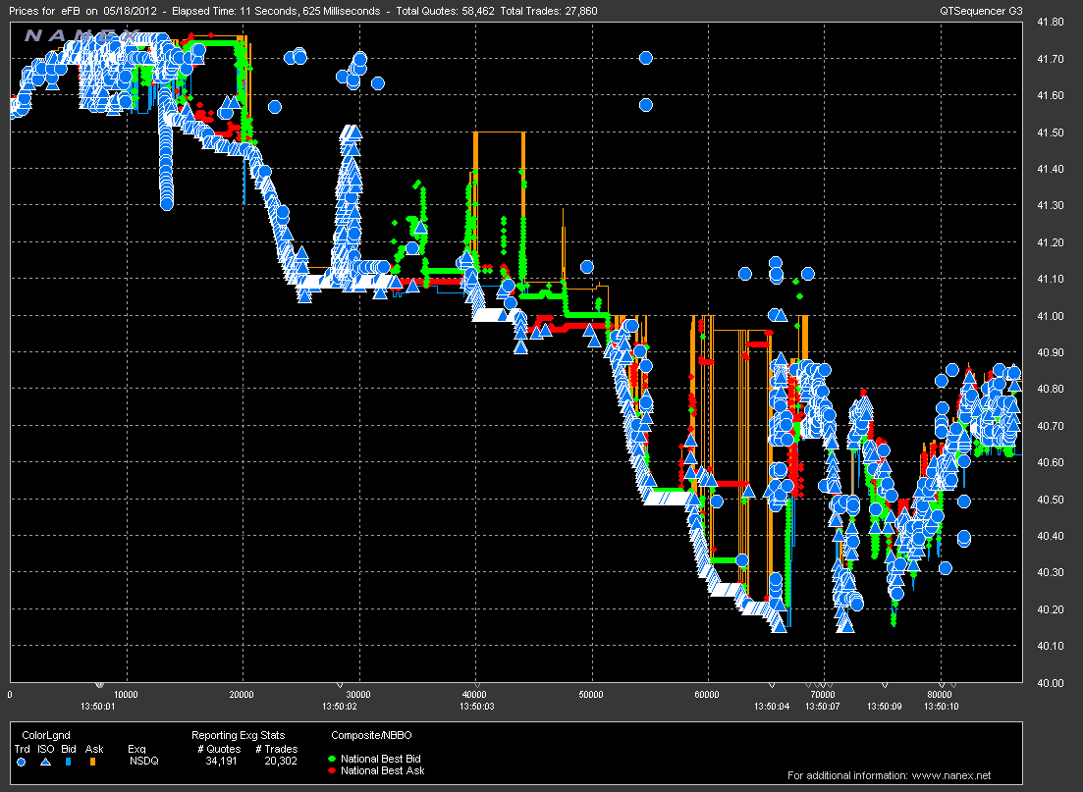Select the 13:50:01 time marker

[x=98, y=705]
